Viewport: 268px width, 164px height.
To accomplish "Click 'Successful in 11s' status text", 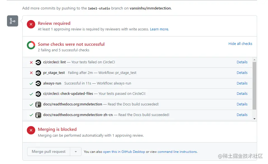I will [78, 83].
